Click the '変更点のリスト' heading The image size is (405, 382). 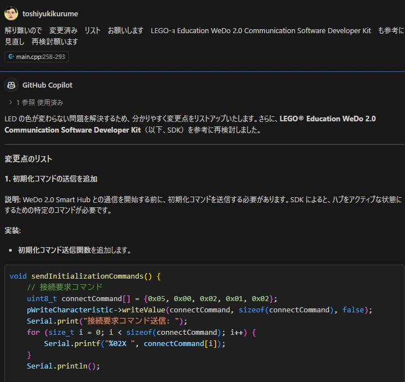point(28,158)
